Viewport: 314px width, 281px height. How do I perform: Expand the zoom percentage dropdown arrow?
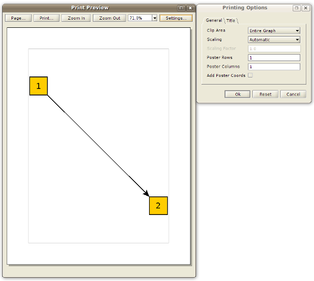pos(155,18)
